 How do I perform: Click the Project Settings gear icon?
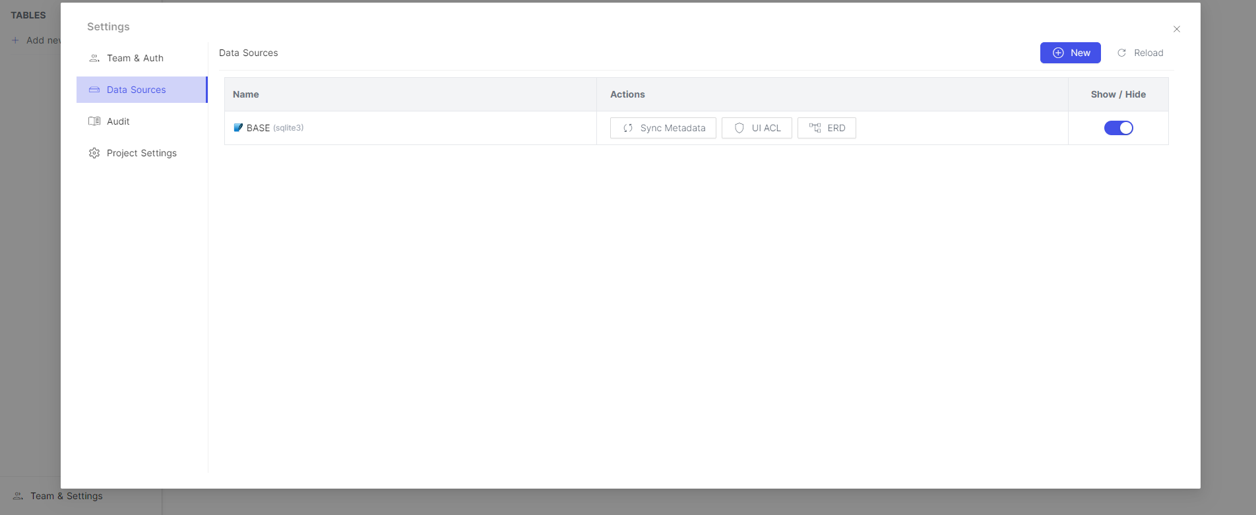click(x=94, y=153)
